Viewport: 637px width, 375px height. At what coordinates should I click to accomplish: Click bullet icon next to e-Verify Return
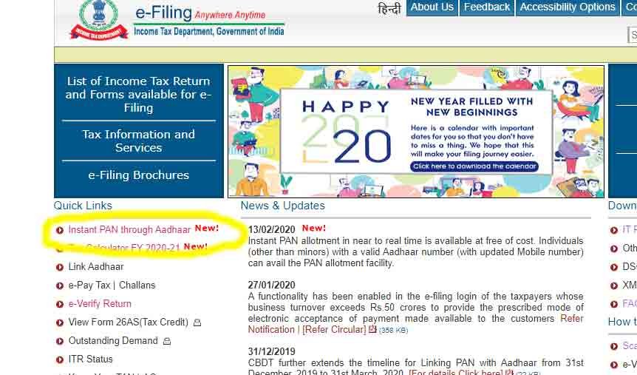(60, 304)
